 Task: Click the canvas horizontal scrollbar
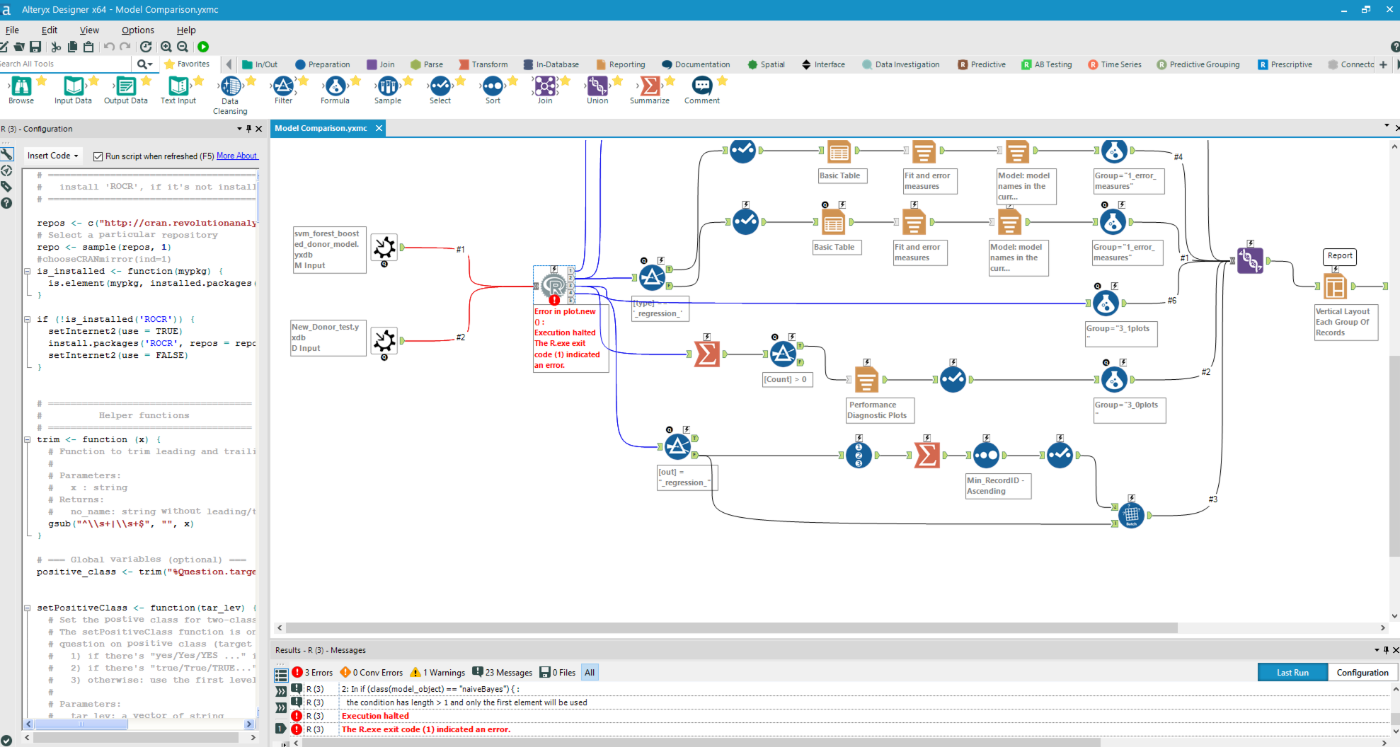[x=733, y=628]
